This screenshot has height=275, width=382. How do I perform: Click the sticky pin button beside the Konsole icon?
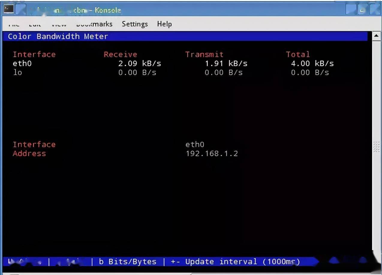point(21,9)
